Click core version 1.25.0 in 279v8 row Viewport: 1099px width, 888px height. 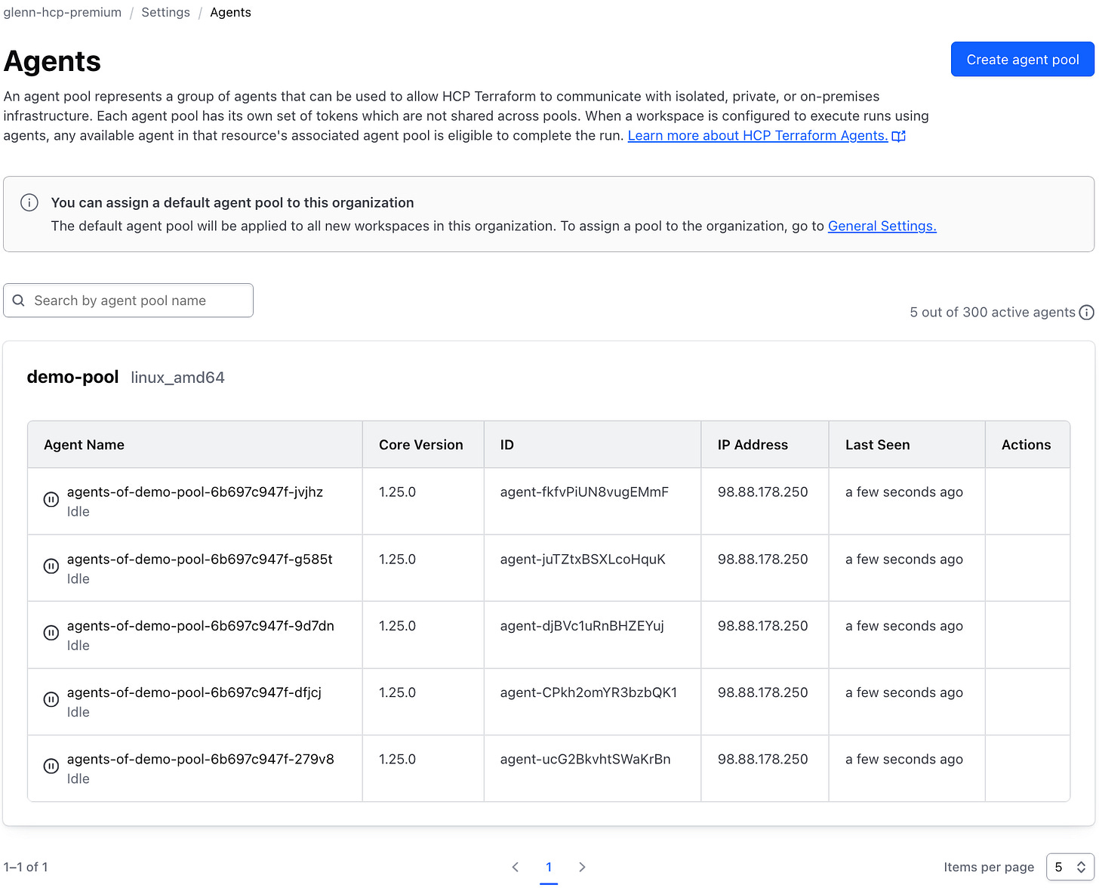pos(397,759)
